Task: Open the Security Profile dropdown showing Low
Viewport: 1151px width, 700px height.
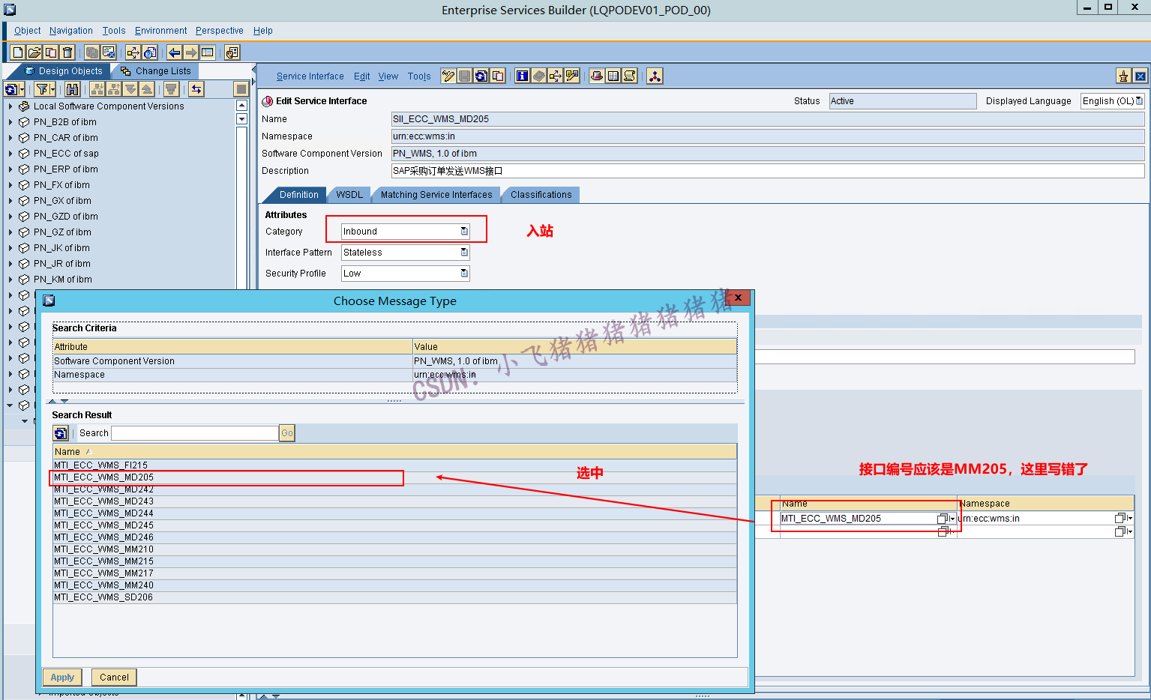Action: tap(463, 273)
